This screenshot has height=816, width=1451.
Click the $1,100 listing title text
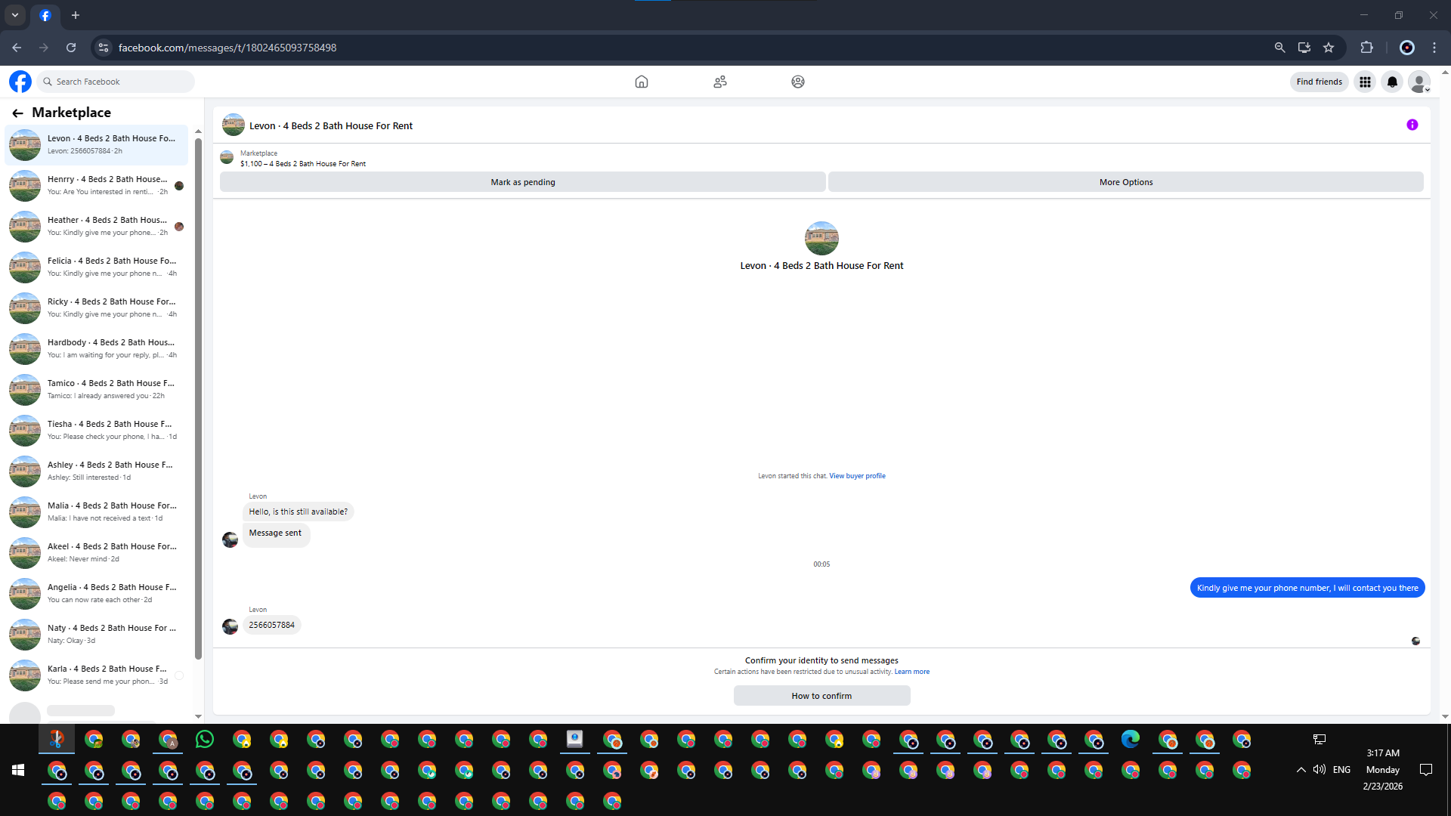[303, 164]
